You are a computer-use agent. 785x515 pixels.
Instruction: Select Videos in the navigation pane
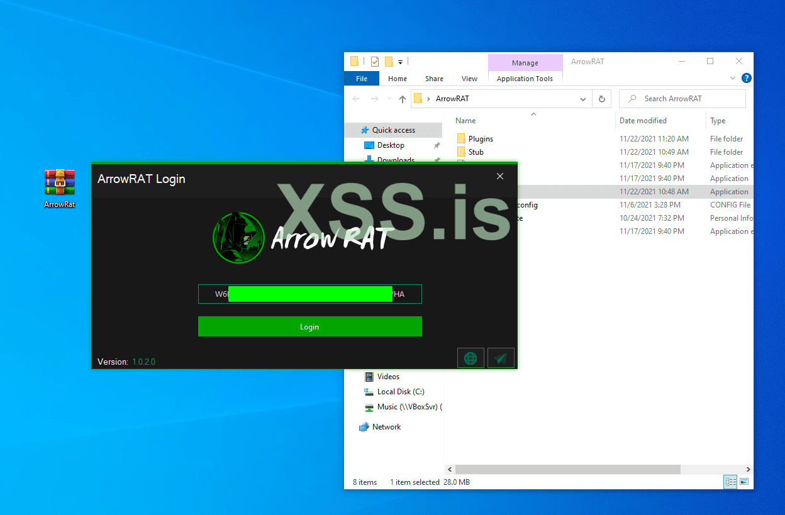click(388, 377)
